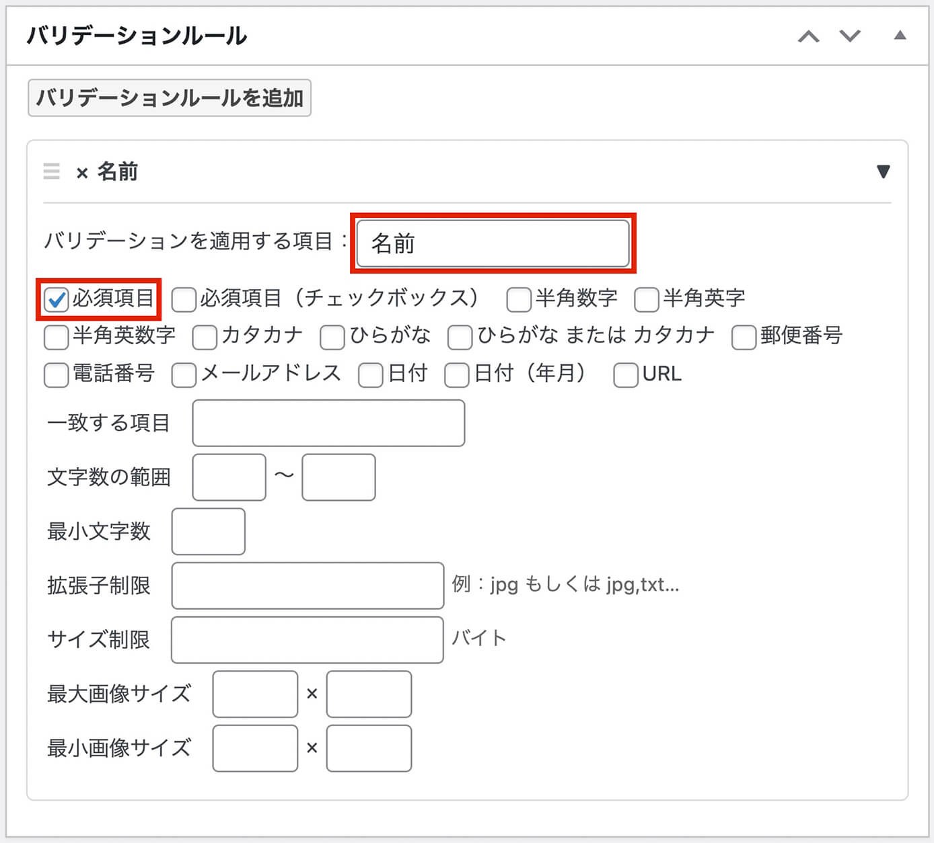Click the 最小画像サイズ height field
Image resolution: width=934 pixels, height=843 pixels.
[x=369, y=748]
